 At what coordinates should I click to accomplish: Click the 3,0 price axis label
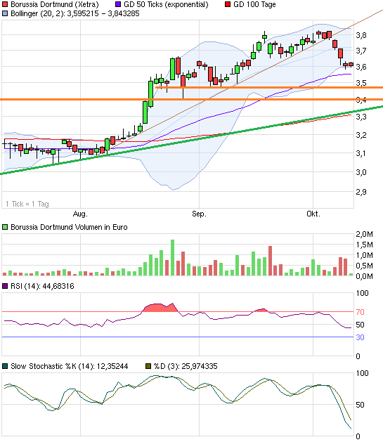(x=361, y=172)
